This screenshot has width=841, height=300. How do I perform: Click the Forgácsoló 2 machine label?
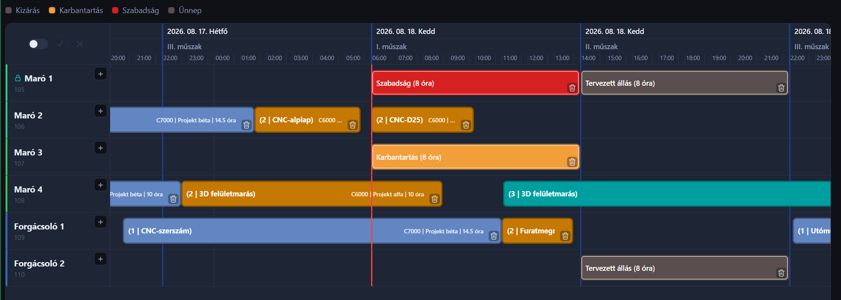(39, 263)
